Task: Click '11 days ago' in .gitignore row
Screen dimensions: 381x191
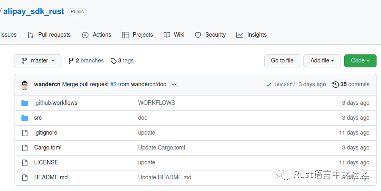Action: coord(354,133)
